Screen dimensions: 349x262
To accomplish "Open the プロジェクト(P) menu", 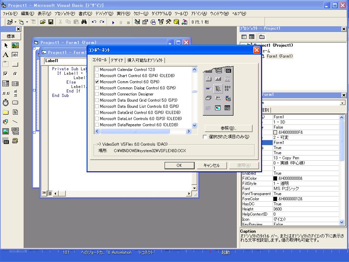I will pyautogui.click(x=65, y=14).
